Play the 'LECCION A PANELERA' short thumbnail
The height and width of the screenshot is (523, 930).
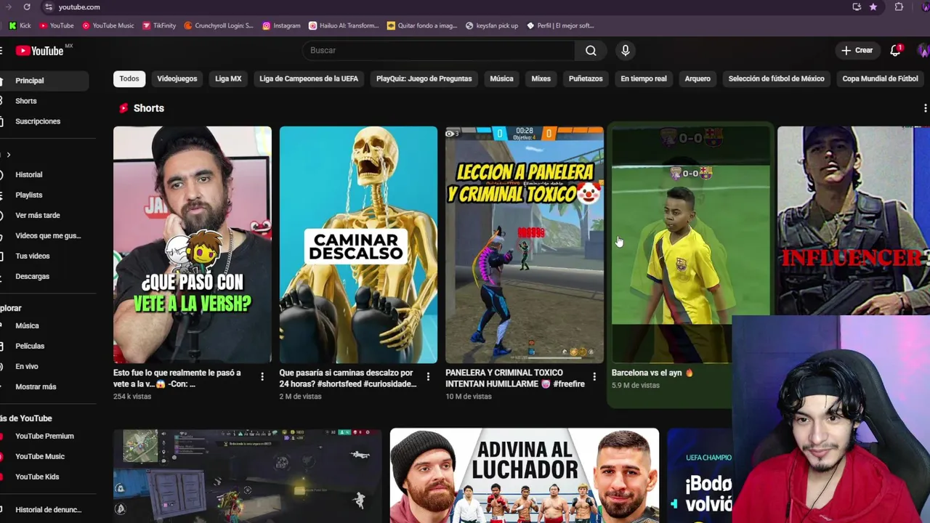[x=525, y=245]
